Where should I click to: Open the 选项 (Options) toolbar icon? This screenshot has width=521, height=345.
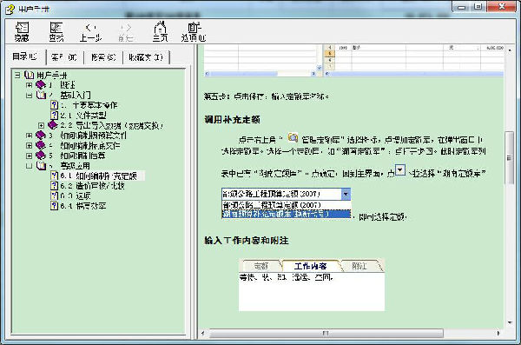tap(194, 31)
